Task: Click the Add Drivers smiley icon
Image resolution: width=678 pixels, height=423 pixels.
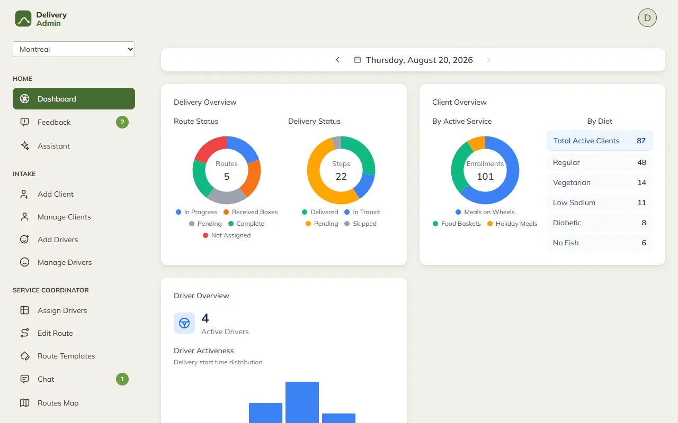Action: click(x=24, y=240)
